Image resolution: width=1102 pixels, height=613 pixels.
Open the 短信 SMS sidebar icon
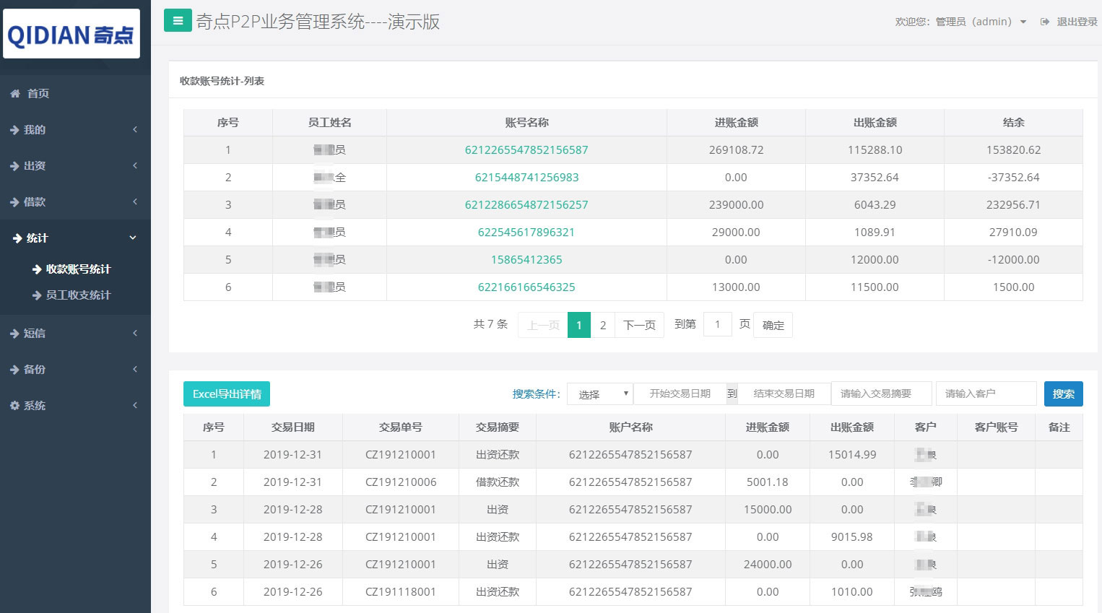(13, 333)
